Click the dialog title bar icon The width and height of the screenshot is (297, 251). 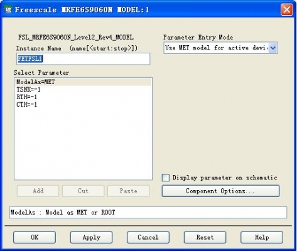(8, 9)
